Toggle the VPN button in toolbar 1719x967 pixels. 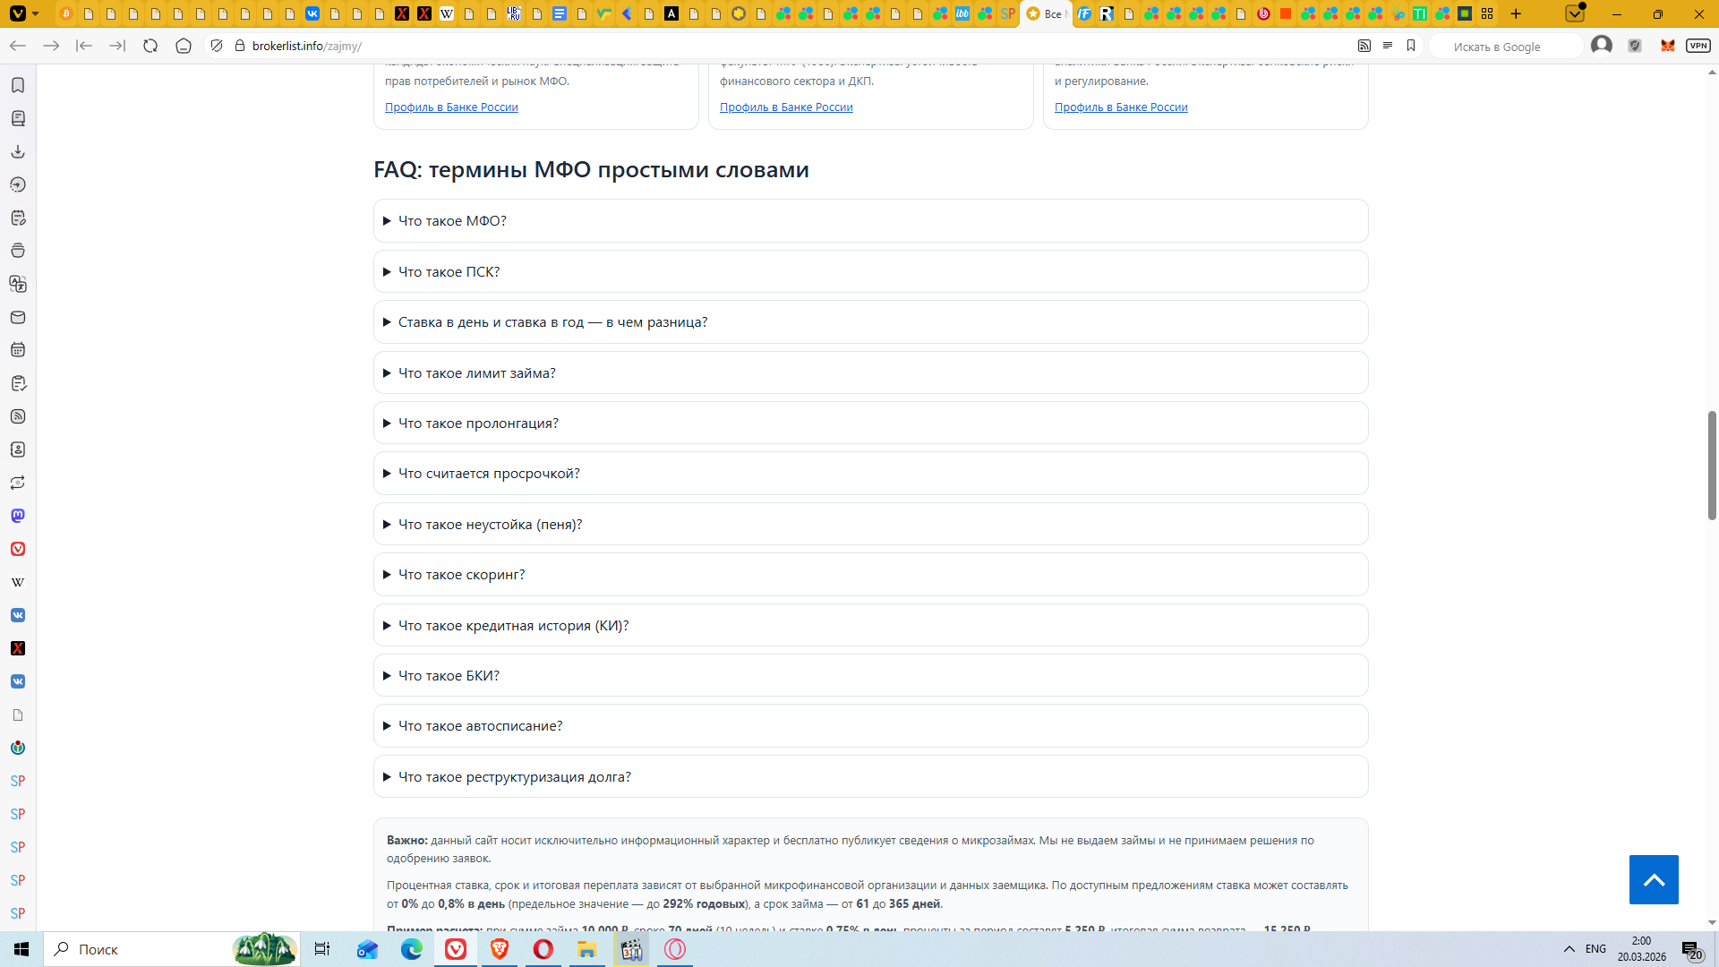tap(1698, 46)
